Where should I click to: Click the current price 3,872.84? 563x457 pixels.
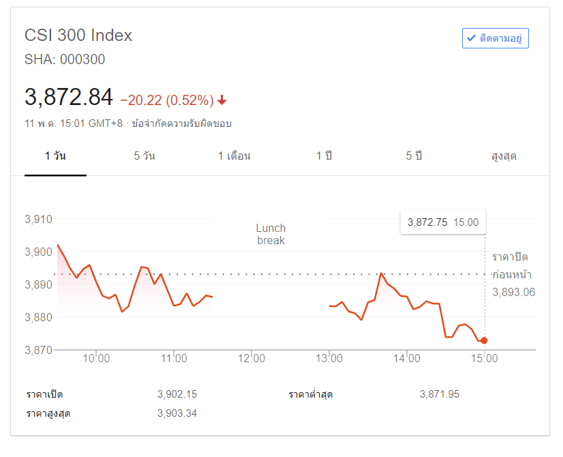pyautogui.click(x=68, y=98)
